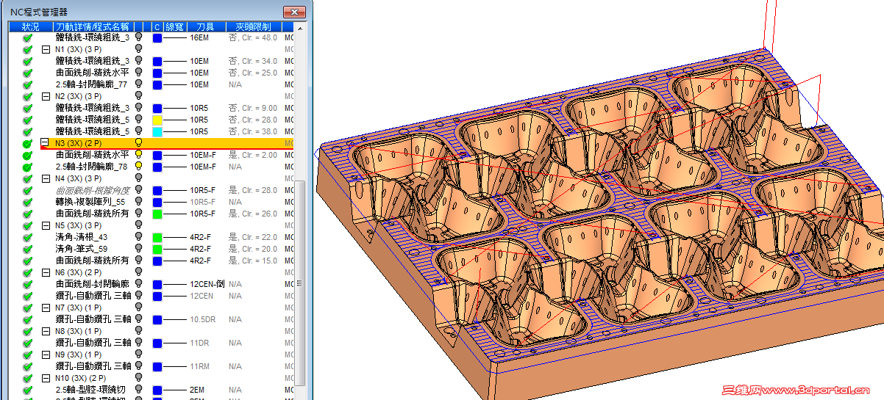Click holder limit value 否, Clr. = 48.0
884x400 pixels.
[x=253, y=37]
